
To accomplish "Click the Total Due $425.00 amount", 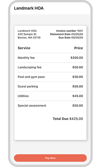I will (x=68, y=119).
